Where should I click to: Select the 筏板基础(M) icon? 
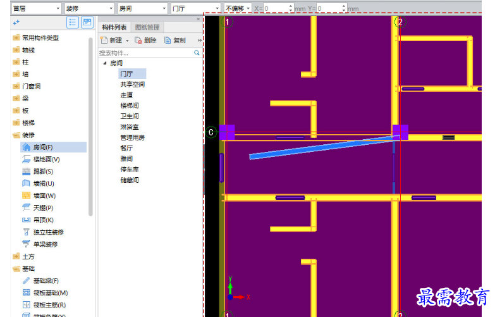coord(27,293)
